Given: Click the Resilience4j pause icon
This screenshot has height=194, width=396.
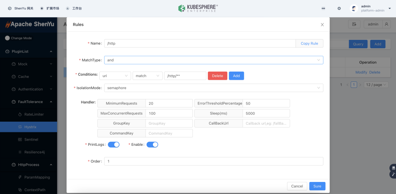Looking at the screenshot, I should (20, 152).
